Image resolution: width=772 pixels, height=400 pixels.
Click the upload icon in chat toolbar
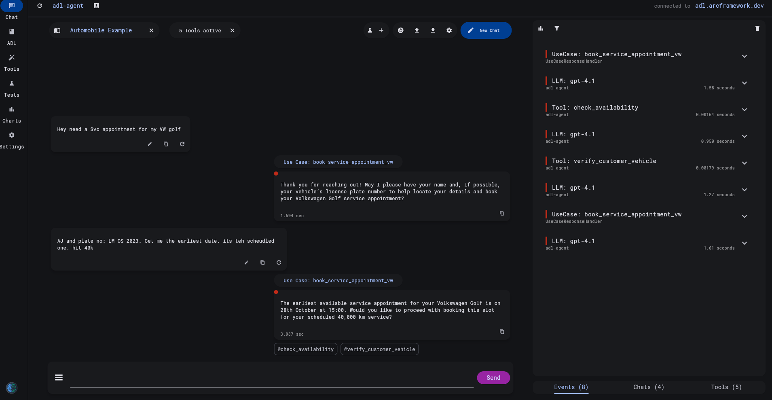417,30
